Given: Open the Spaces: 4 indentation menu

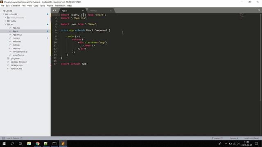Looking at the screenshot, I should pos(234,138).
